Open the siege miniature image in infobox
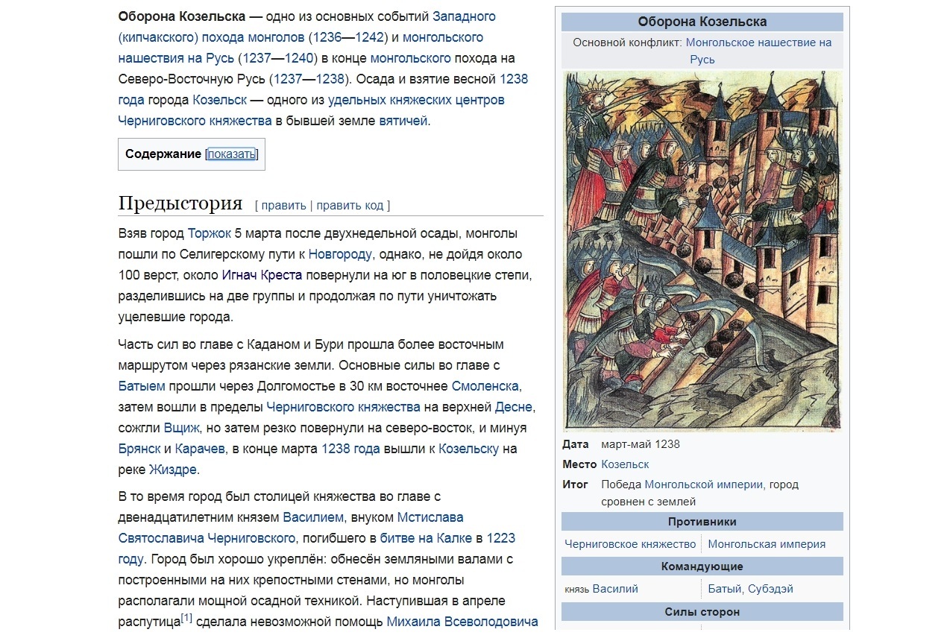The height and width of the screenshot is (644, 950). click(702, 250)
